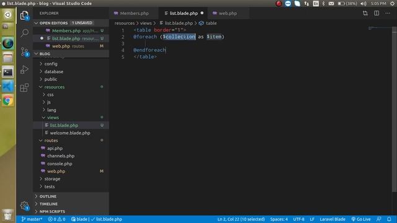The height and width of the screenshot is (223, 397).
Task: Change indentation Spaces: 4
Action: point(279,219)
